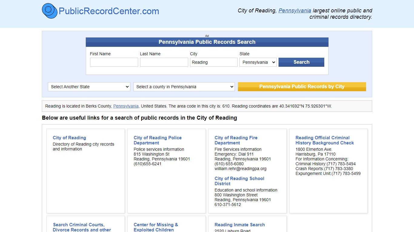Click the small Ad label above search box
414x232 pixels.
pyautogui.click(x=207, y=36)
